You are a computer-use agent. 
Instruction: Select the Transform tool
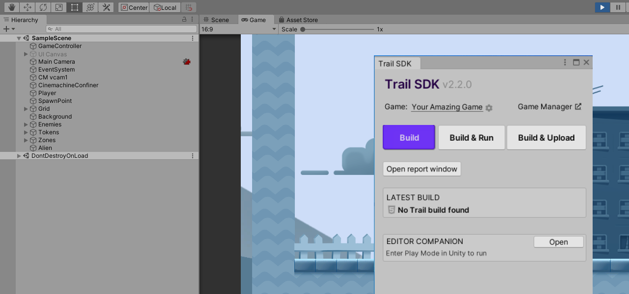click(x=90, y=7)
